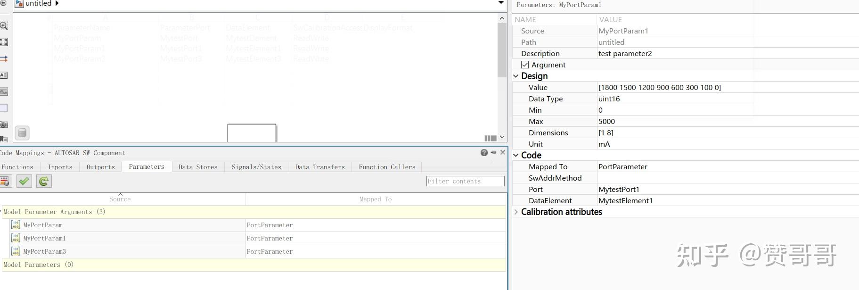Select the Annotation text tool
Screen dimensions: 859x290
point(4,75)
